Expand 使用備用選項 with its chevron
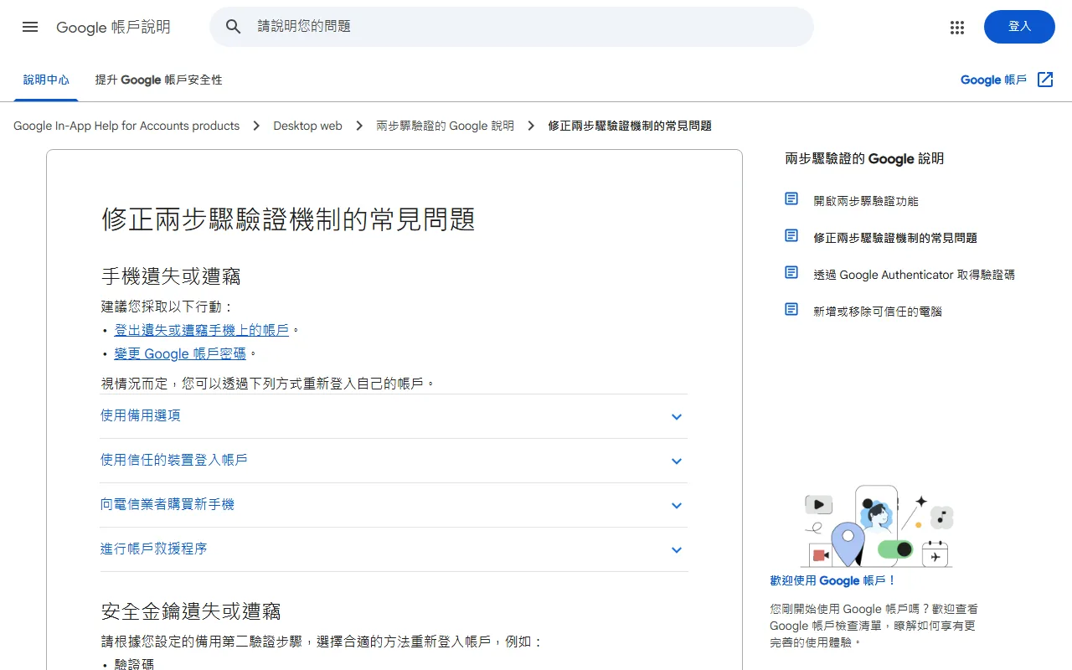1072x670 pixels. (677, 417)
